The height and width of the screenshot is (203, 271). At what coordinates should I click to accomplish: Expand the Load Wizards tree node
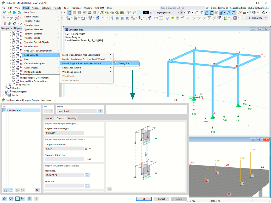(7, 85)
